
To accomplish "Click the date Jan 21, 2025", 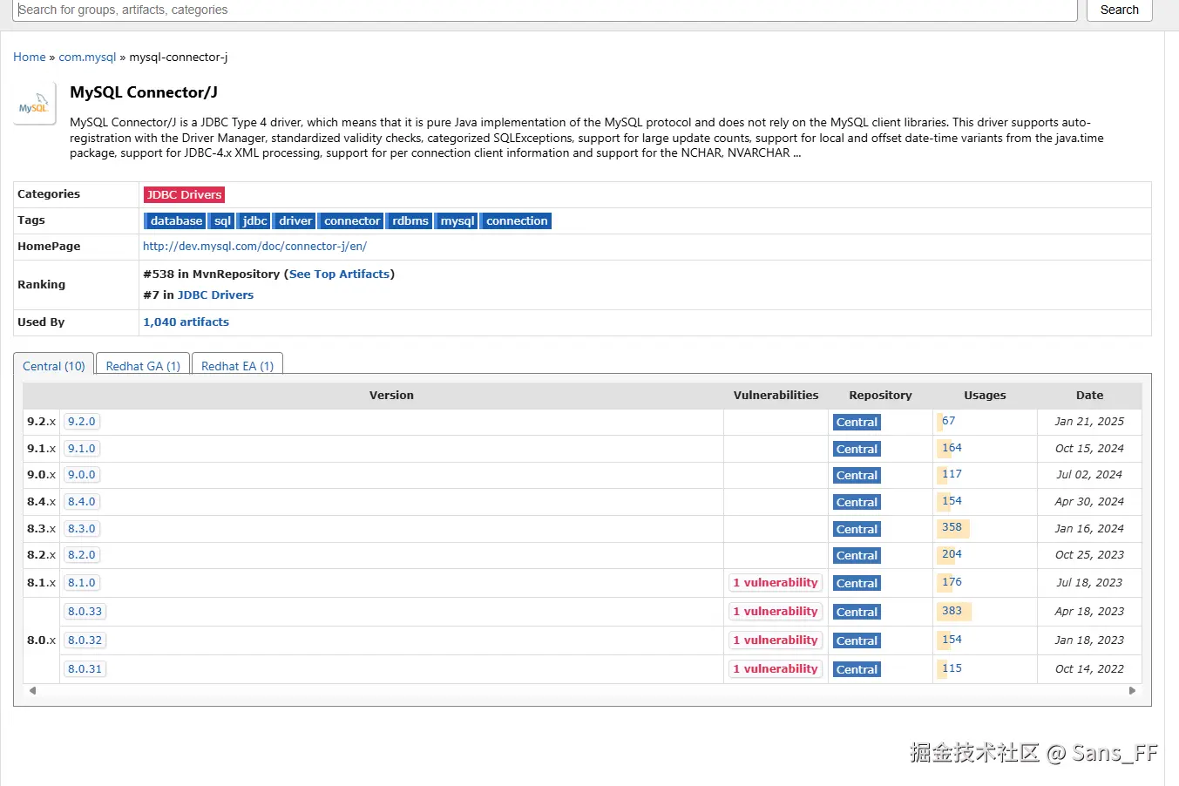I will click(x=1089, y=422).
